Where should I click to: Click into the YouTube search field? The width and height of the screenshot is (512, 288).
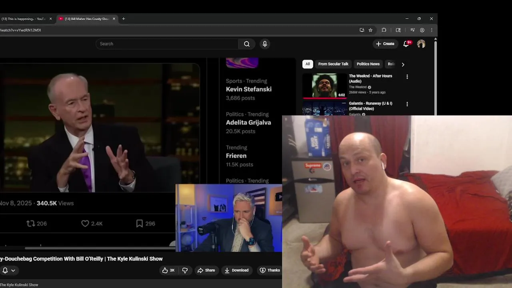[167, 44]
